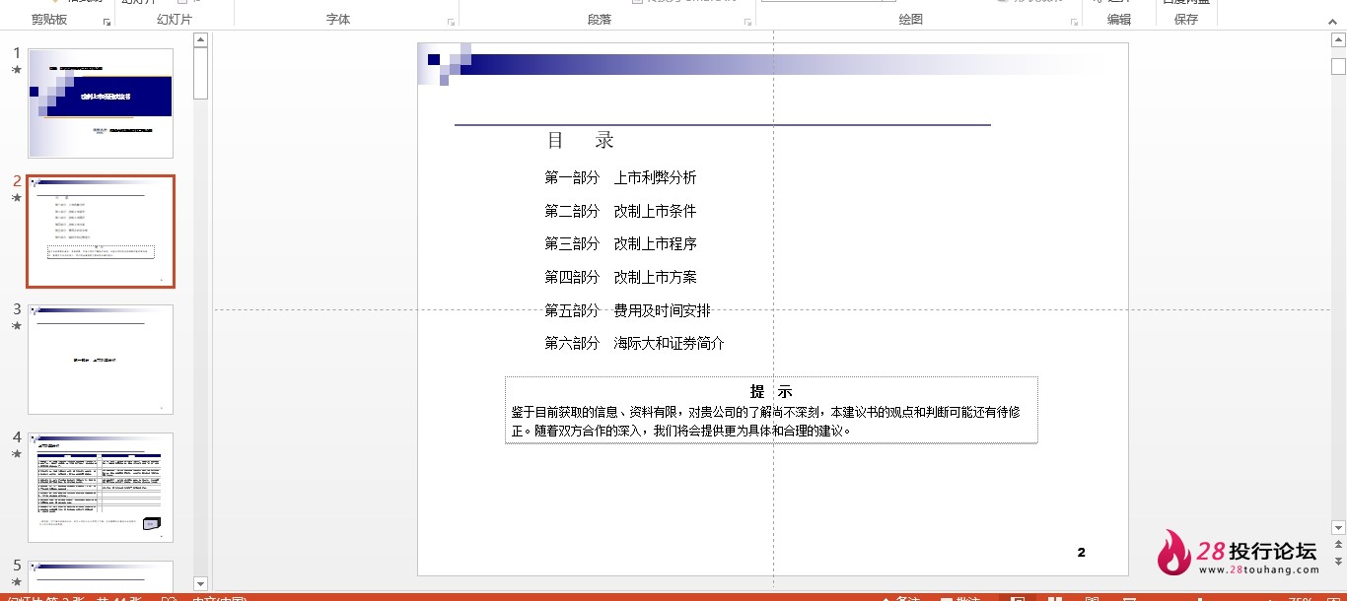Click the 字体 group label
Viewport: 1347px width, 601px height.
[338, 20]
